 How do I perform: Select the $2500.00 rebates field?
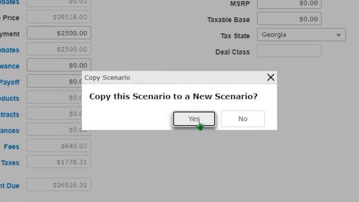59,49
